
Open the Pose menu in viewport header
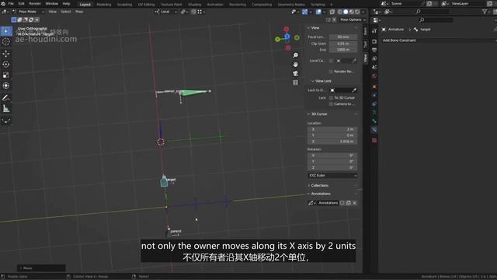[x=79, y=12]
